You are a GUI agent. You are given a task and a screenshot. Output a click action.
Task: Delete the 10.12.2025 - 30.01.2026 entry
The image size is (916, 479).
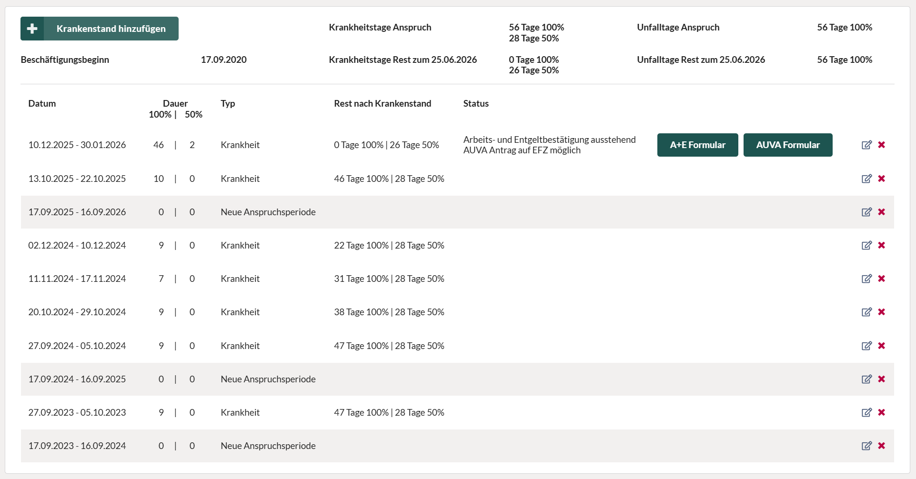tap(882, 145)
